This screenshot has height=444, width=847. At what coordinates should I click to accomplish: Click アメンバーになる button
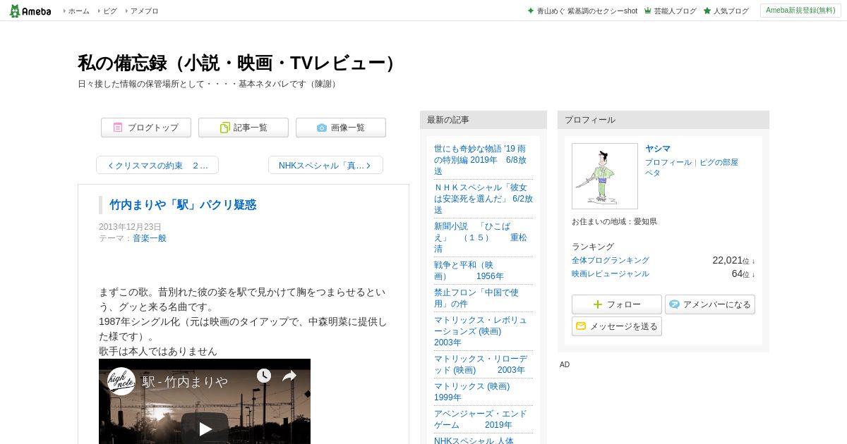pyautogui.click(x=710, y=304)
